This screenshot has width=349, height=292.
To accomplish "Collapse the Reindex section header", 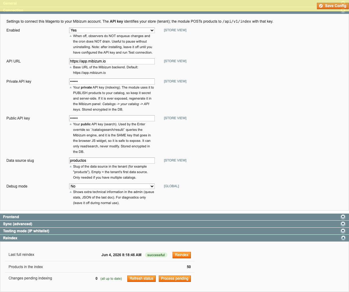I will click(x=174, y=238).
